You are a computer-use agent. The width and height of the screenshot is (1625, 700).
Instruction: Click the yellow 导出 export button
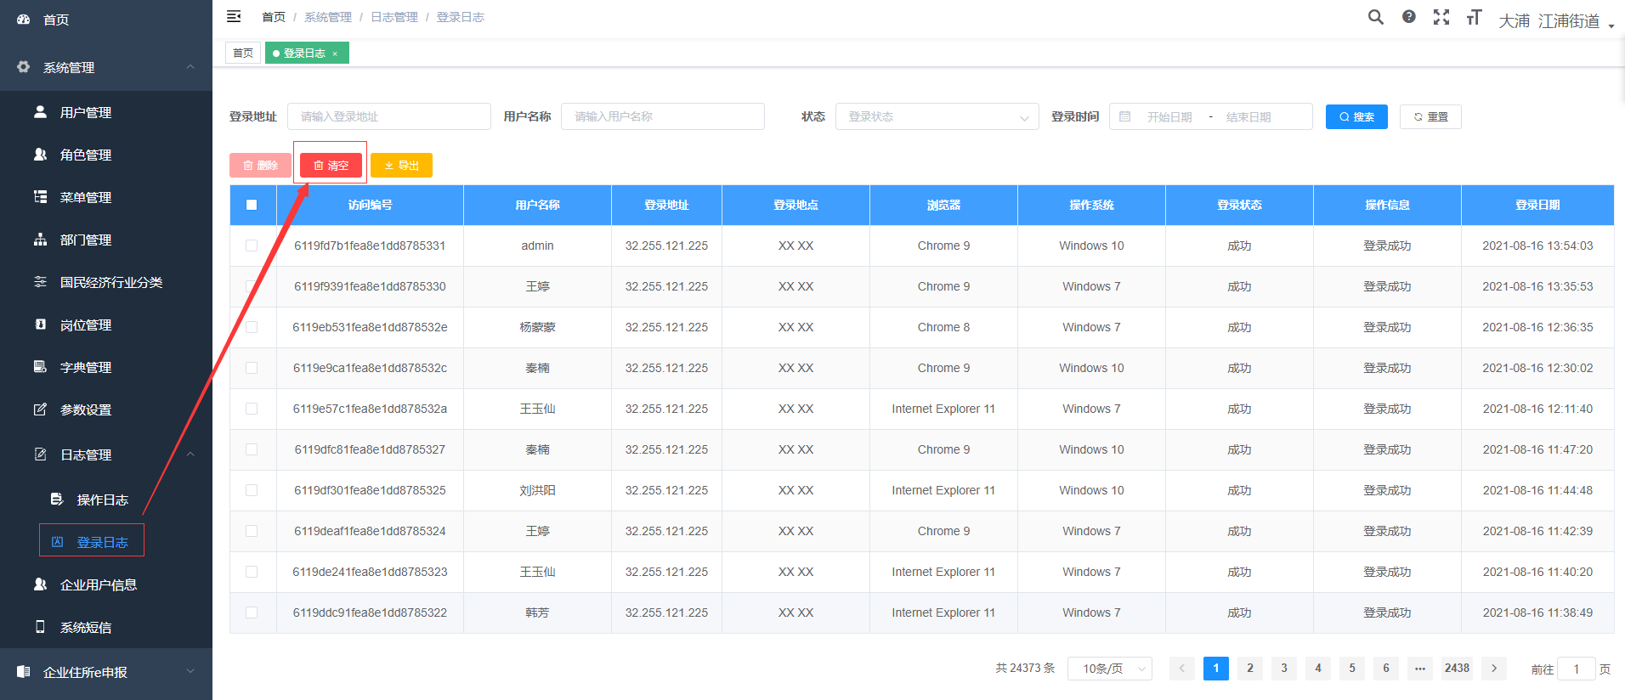coord(401,166)
